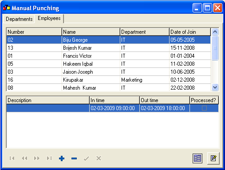Click the Description column header
The height and width of the screenshot is (170, 225).
[48, 100]
